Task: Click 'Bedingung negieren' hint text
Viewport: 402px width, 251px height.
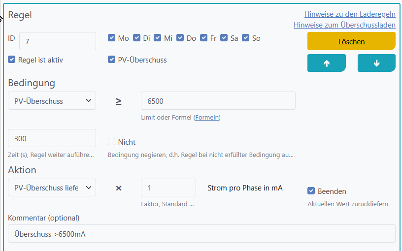Action: coord(201,155)
